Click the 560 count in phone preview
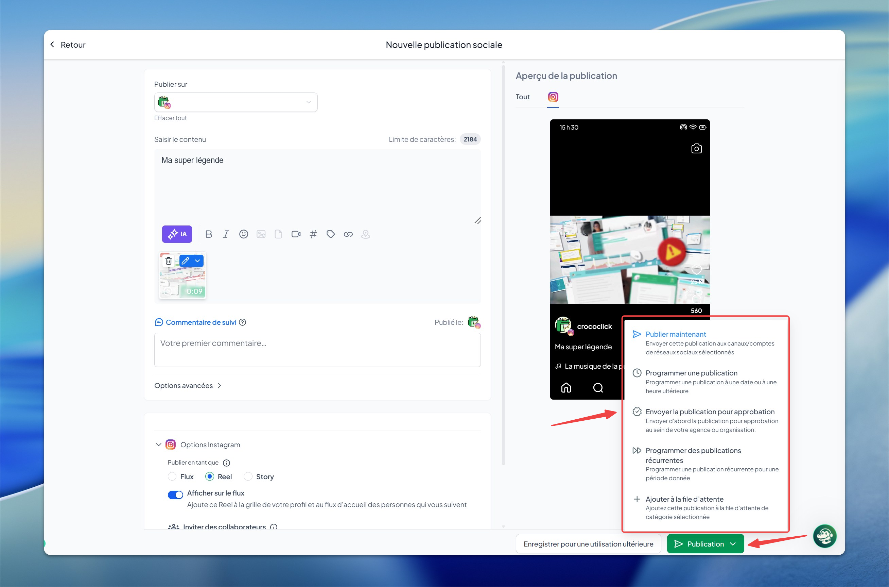 pos(696,311)
